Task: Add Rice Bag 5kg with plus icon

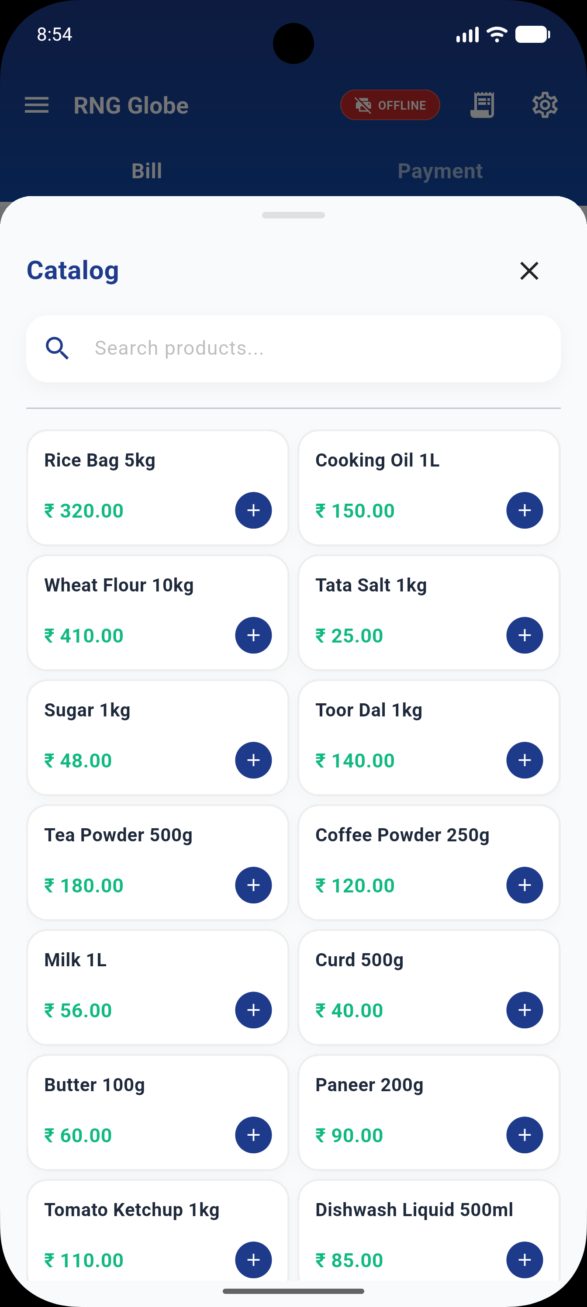Action: pos(253,510)
